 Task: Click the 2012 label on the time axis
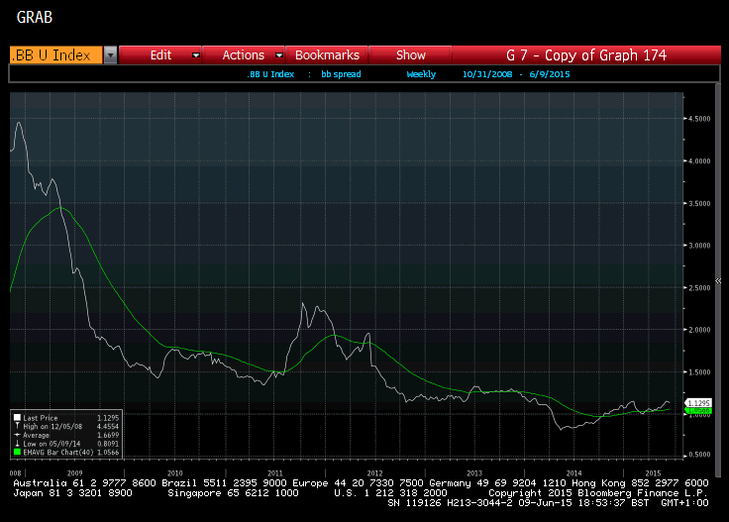tap(374, 473)
